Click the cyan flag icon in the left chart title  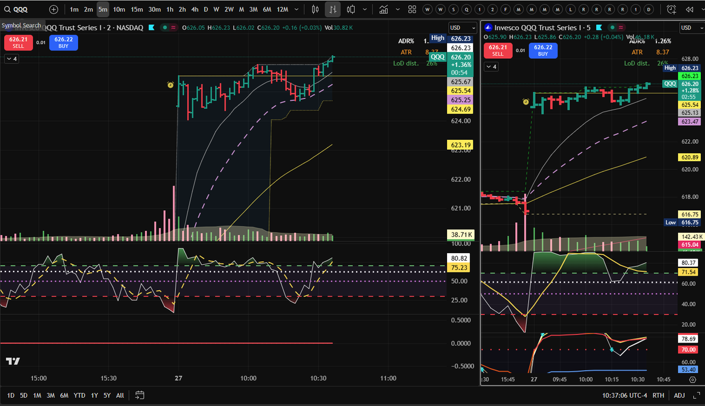[152, 28]
